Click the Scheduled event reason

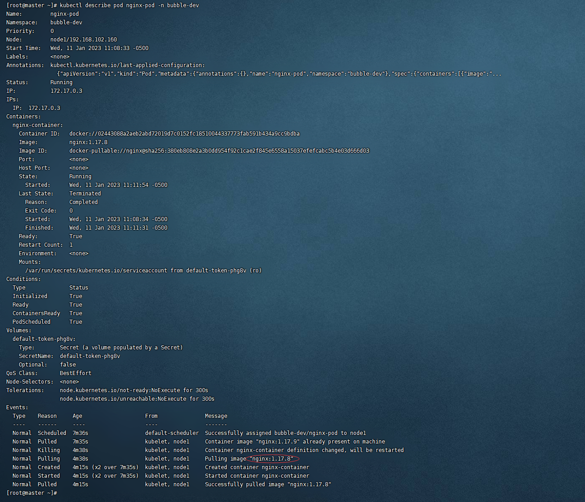[52, 433]
